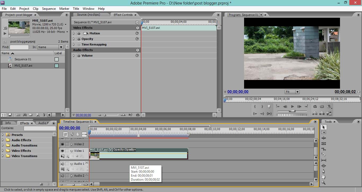The height and width of the screenshot is (192, 362).
Task: Select the Razor tool
Action: [x=324, y=155]
